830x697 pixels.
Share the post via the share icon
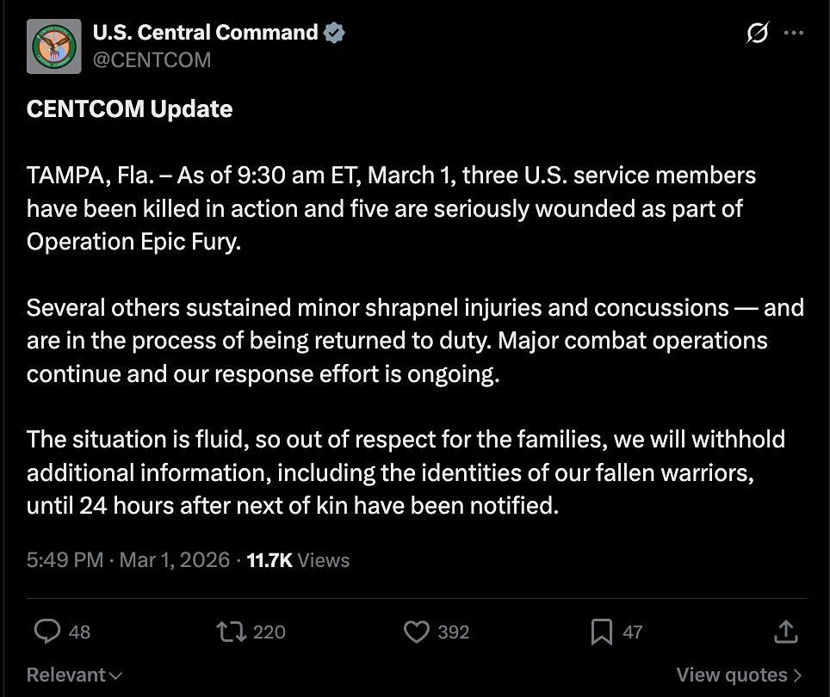[x=784, y=632]
